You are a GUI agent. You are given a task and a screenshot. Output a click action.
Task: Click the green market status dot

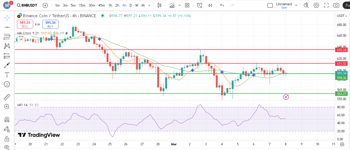click(102, 16)
